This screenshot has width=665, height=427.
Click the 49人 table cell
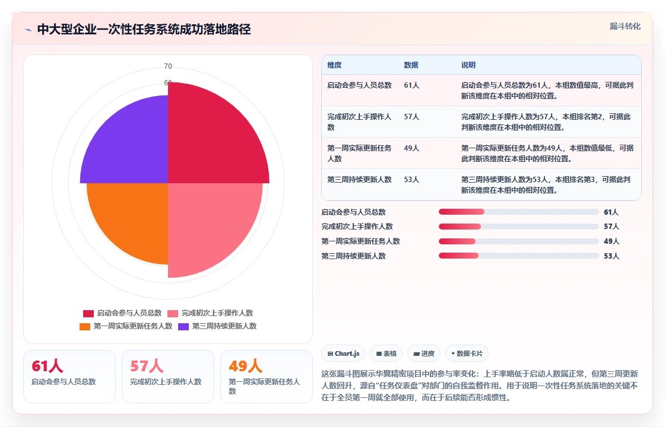[411, 148]
